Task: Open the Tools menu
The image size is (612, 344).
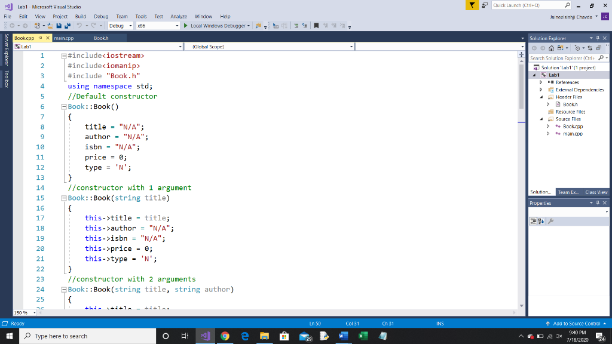Action: [141, 16]
